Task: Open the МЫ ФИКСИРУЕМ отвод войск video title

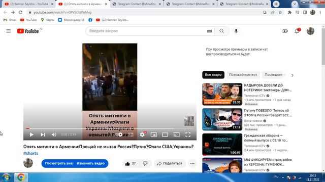Action: tap(268, 162)
